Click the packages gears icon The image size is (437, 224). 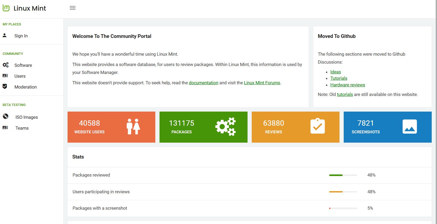click(x=226, y=127)
